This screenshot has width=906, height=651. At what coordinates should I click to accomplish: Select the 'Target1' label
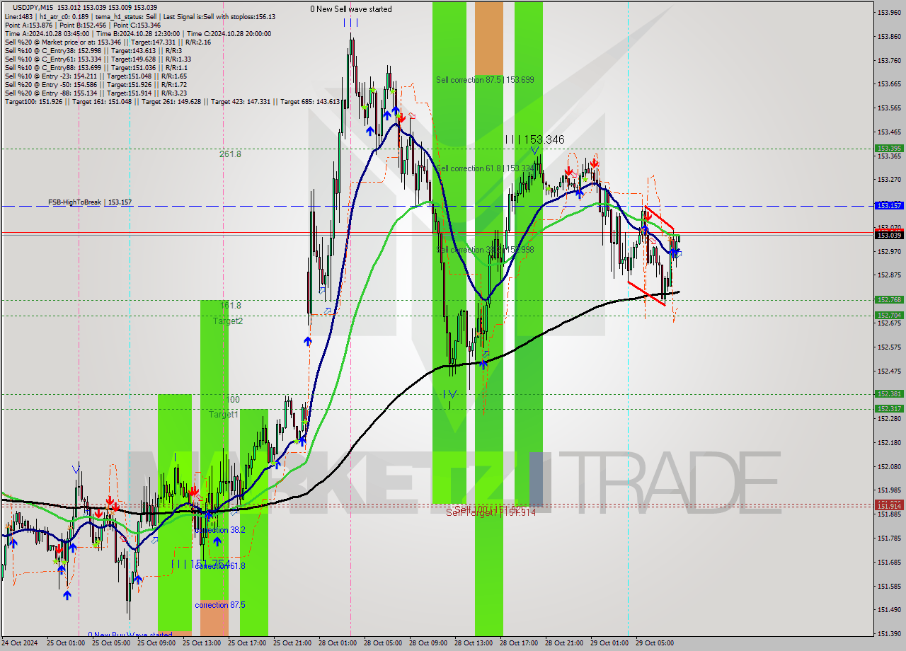point(224,415)
